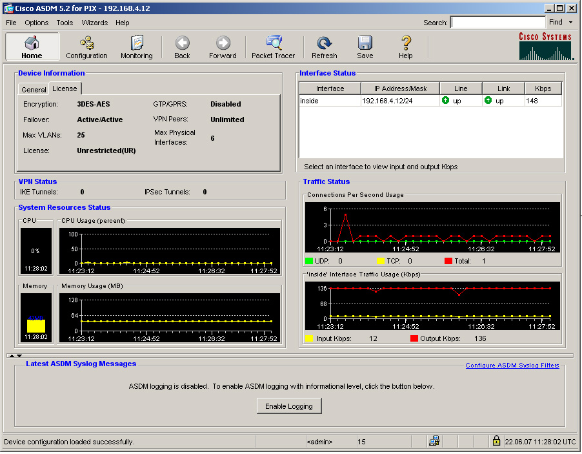Open Configure ASDM Syslog Filters link
The image size is (582, 454).
point(512,366)
